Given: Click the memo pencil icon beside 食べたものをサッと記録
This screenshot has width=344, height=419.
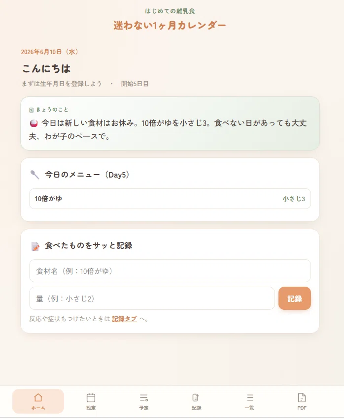Looking at the screenshot, I should pos(35,246).
